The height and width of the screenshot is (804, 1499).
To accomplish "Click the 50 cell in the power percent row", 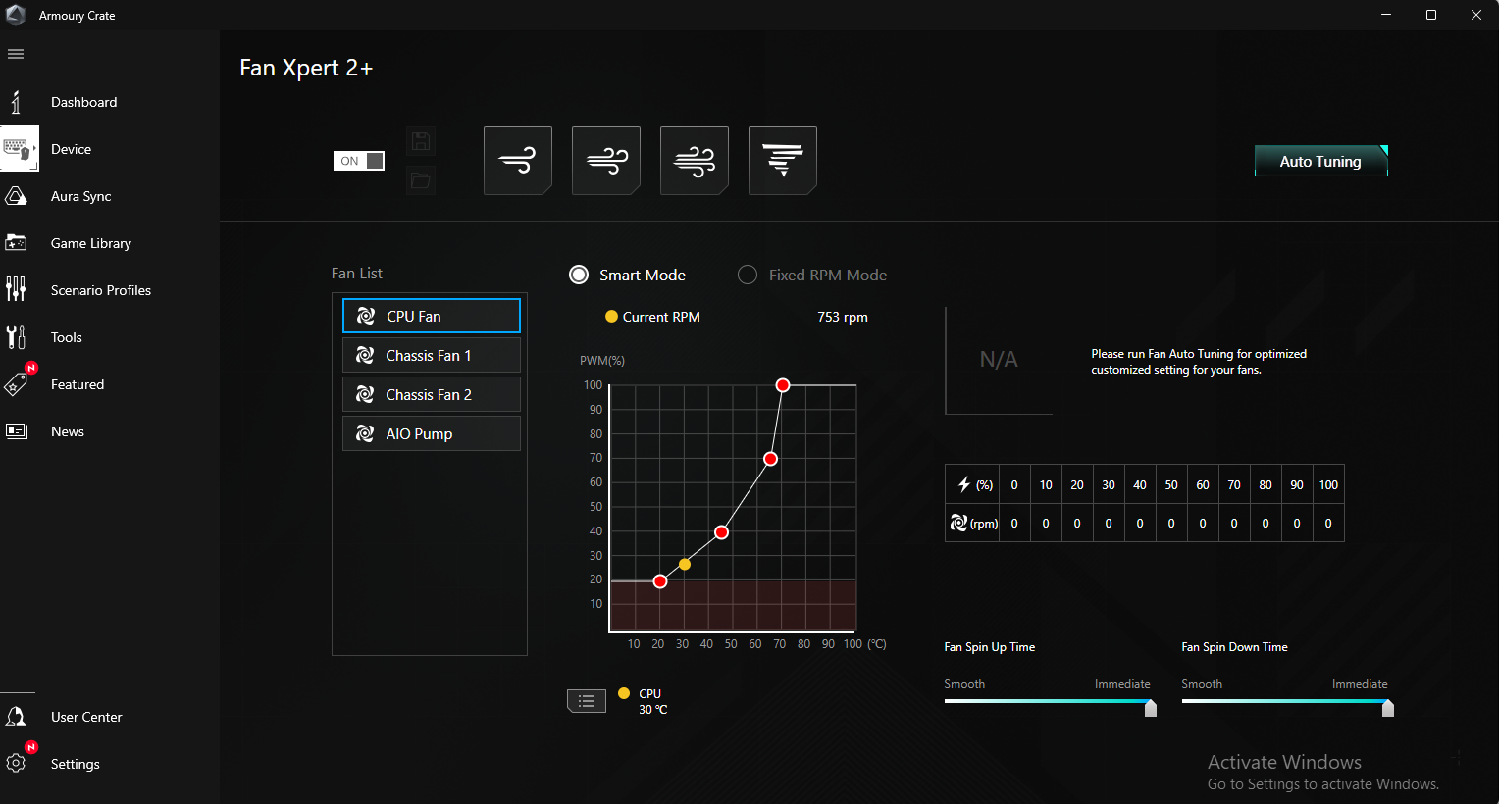I will pyautogui.click(x=1171, y=484).
